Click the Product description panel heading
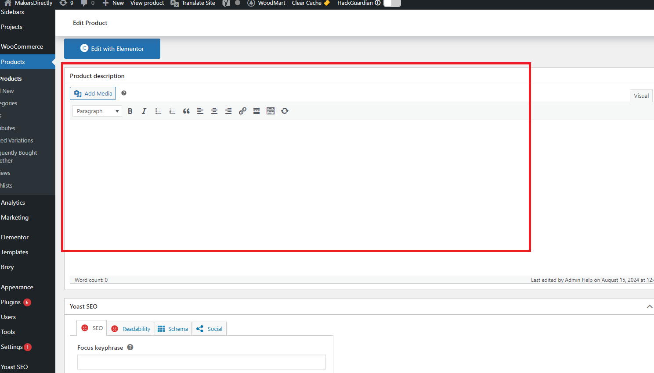 point(97,76)
